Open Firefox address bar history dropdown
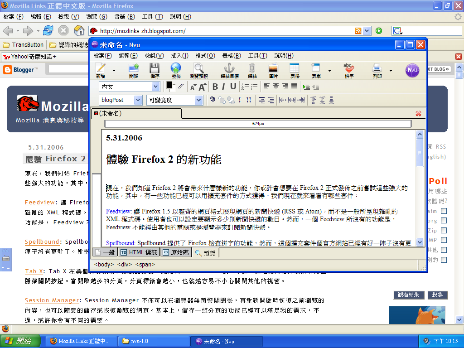The width and height of the screenshot is (464, 348). click(x=367, y=31)
